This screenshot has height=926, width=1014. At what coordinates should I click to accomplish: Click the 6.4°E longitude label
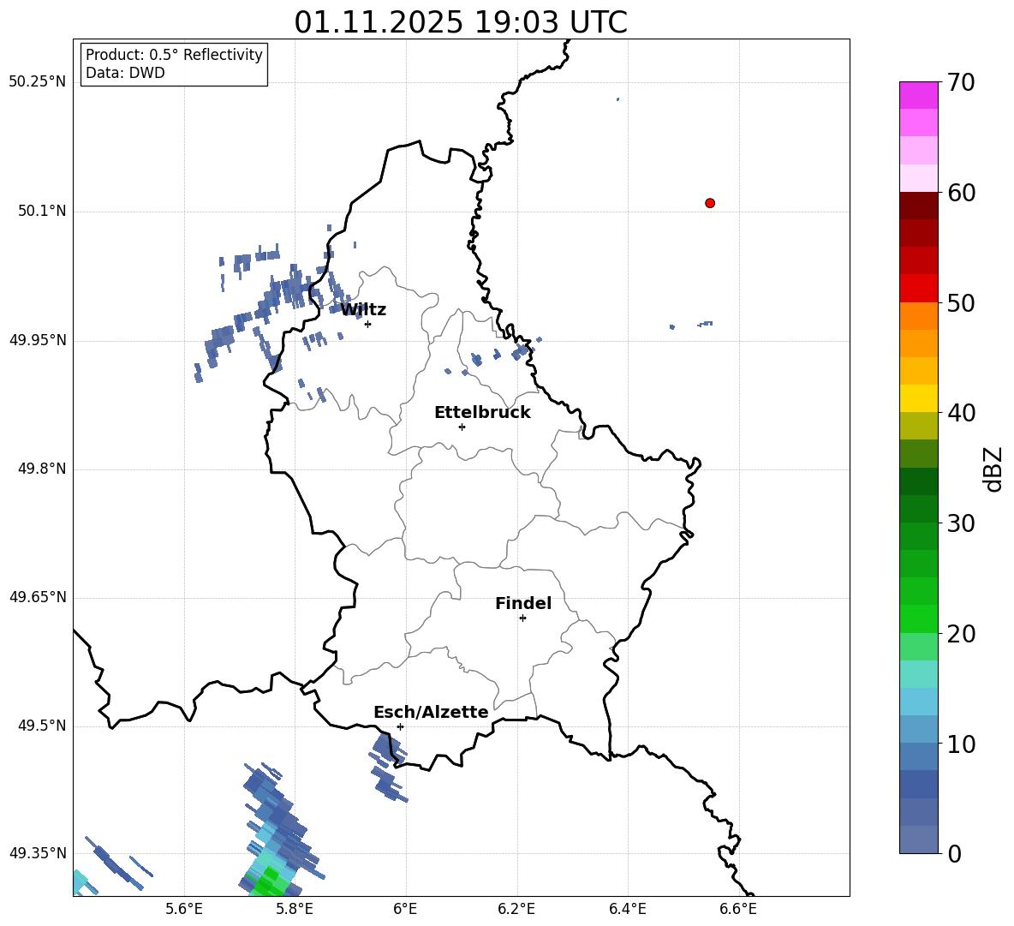pos(627,909)
